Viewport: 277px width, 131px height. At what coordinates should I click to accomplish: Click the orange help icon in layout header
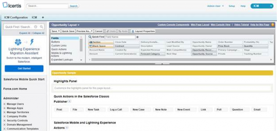point(272,25)
